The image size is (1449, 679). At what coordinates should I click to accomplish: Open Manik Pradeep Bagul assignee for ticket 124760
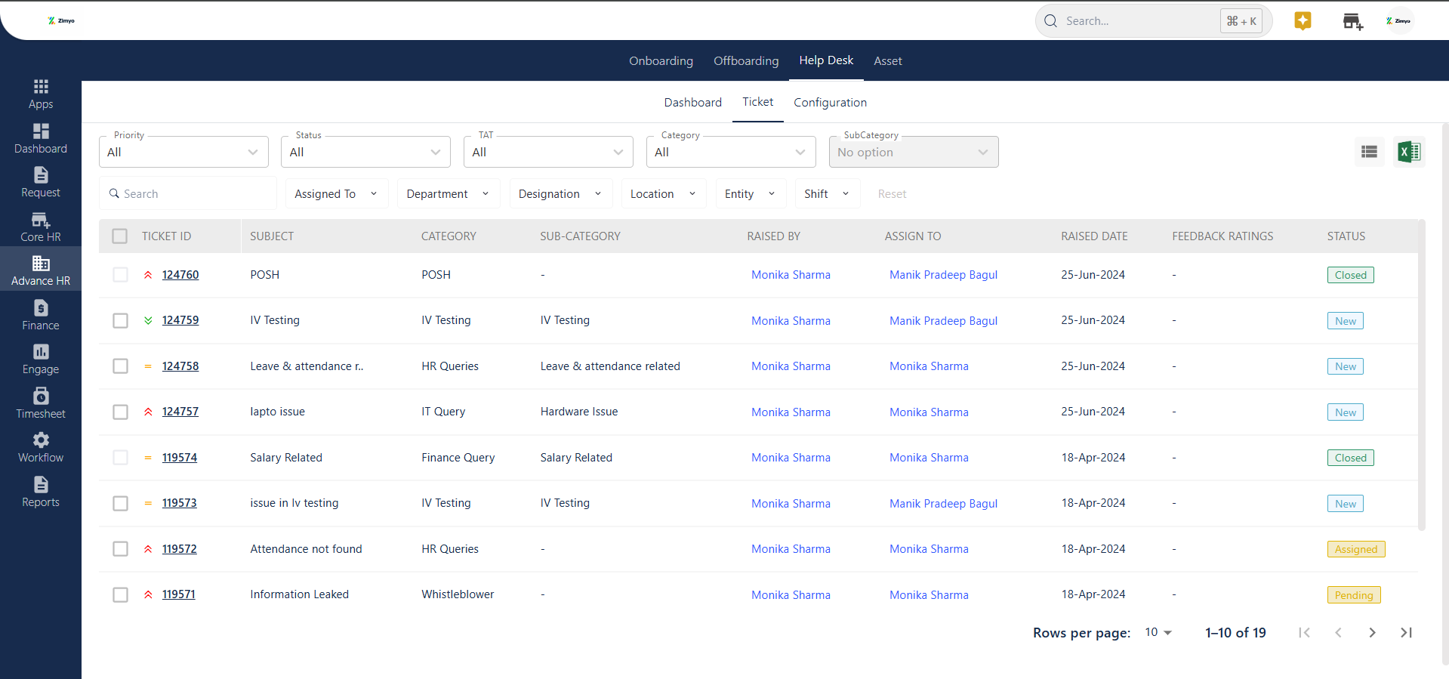point(943,275)
